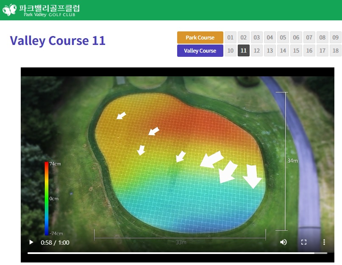342x265 pixels.
Task: Select the Valley Course tab
Action: click(200, 51)
